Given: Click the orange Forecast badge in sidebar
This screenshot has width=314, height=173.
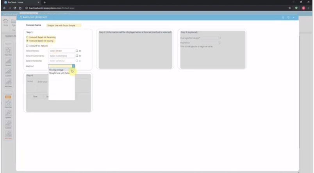Looking at the screenshot, I should (x=8, y=97).
